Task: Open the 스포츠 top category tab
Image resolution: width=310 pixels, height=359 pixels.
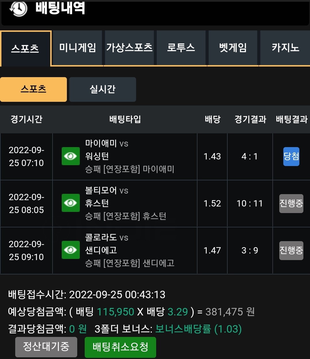Action: pyautogui.click(x=26, y=48)
